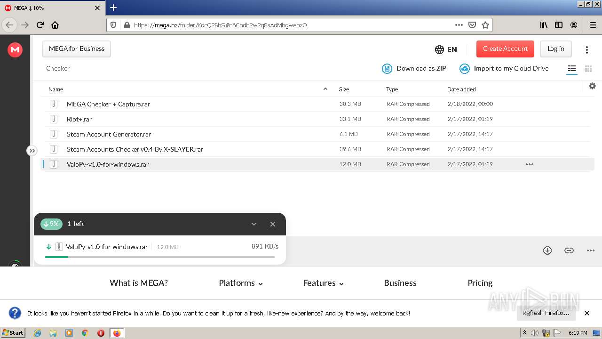Collapse the transfer widget with chevron
The height and width of the screenshot is (339, 602).
254,224
